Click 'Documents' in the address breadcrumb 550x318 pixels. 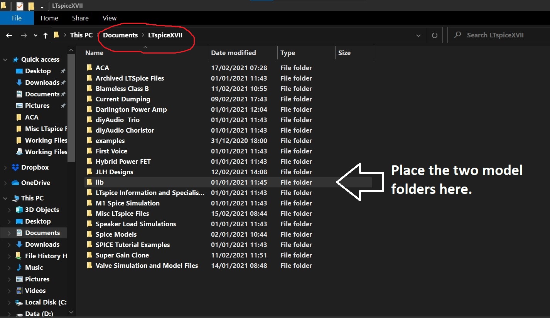click(120, 35)
